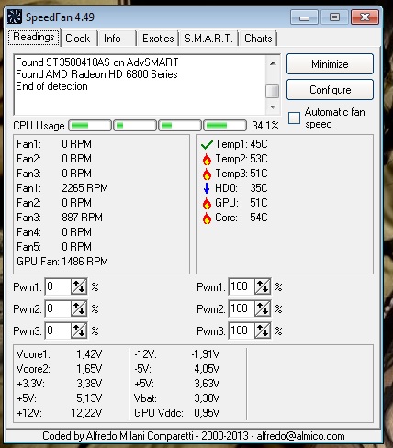Click the flame icon next to Temp2
This screenshot has width=393, height=448.
point(207,159)
